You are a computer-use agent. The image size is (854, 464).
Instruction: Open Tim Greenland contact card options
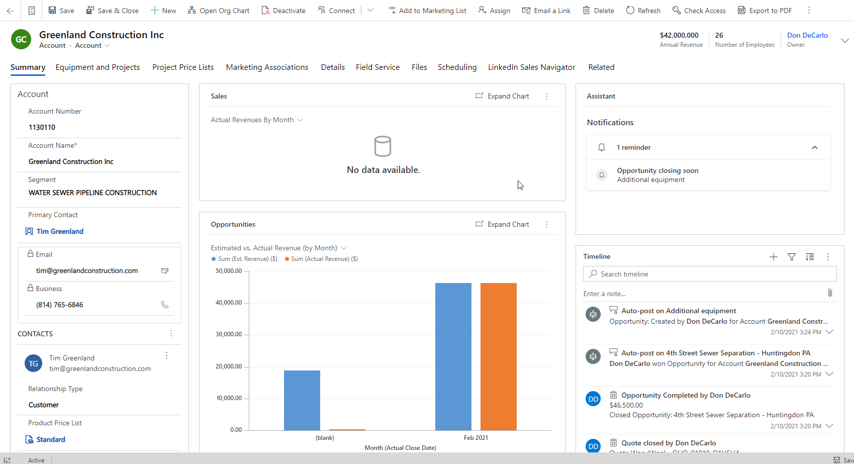point(167,356)
